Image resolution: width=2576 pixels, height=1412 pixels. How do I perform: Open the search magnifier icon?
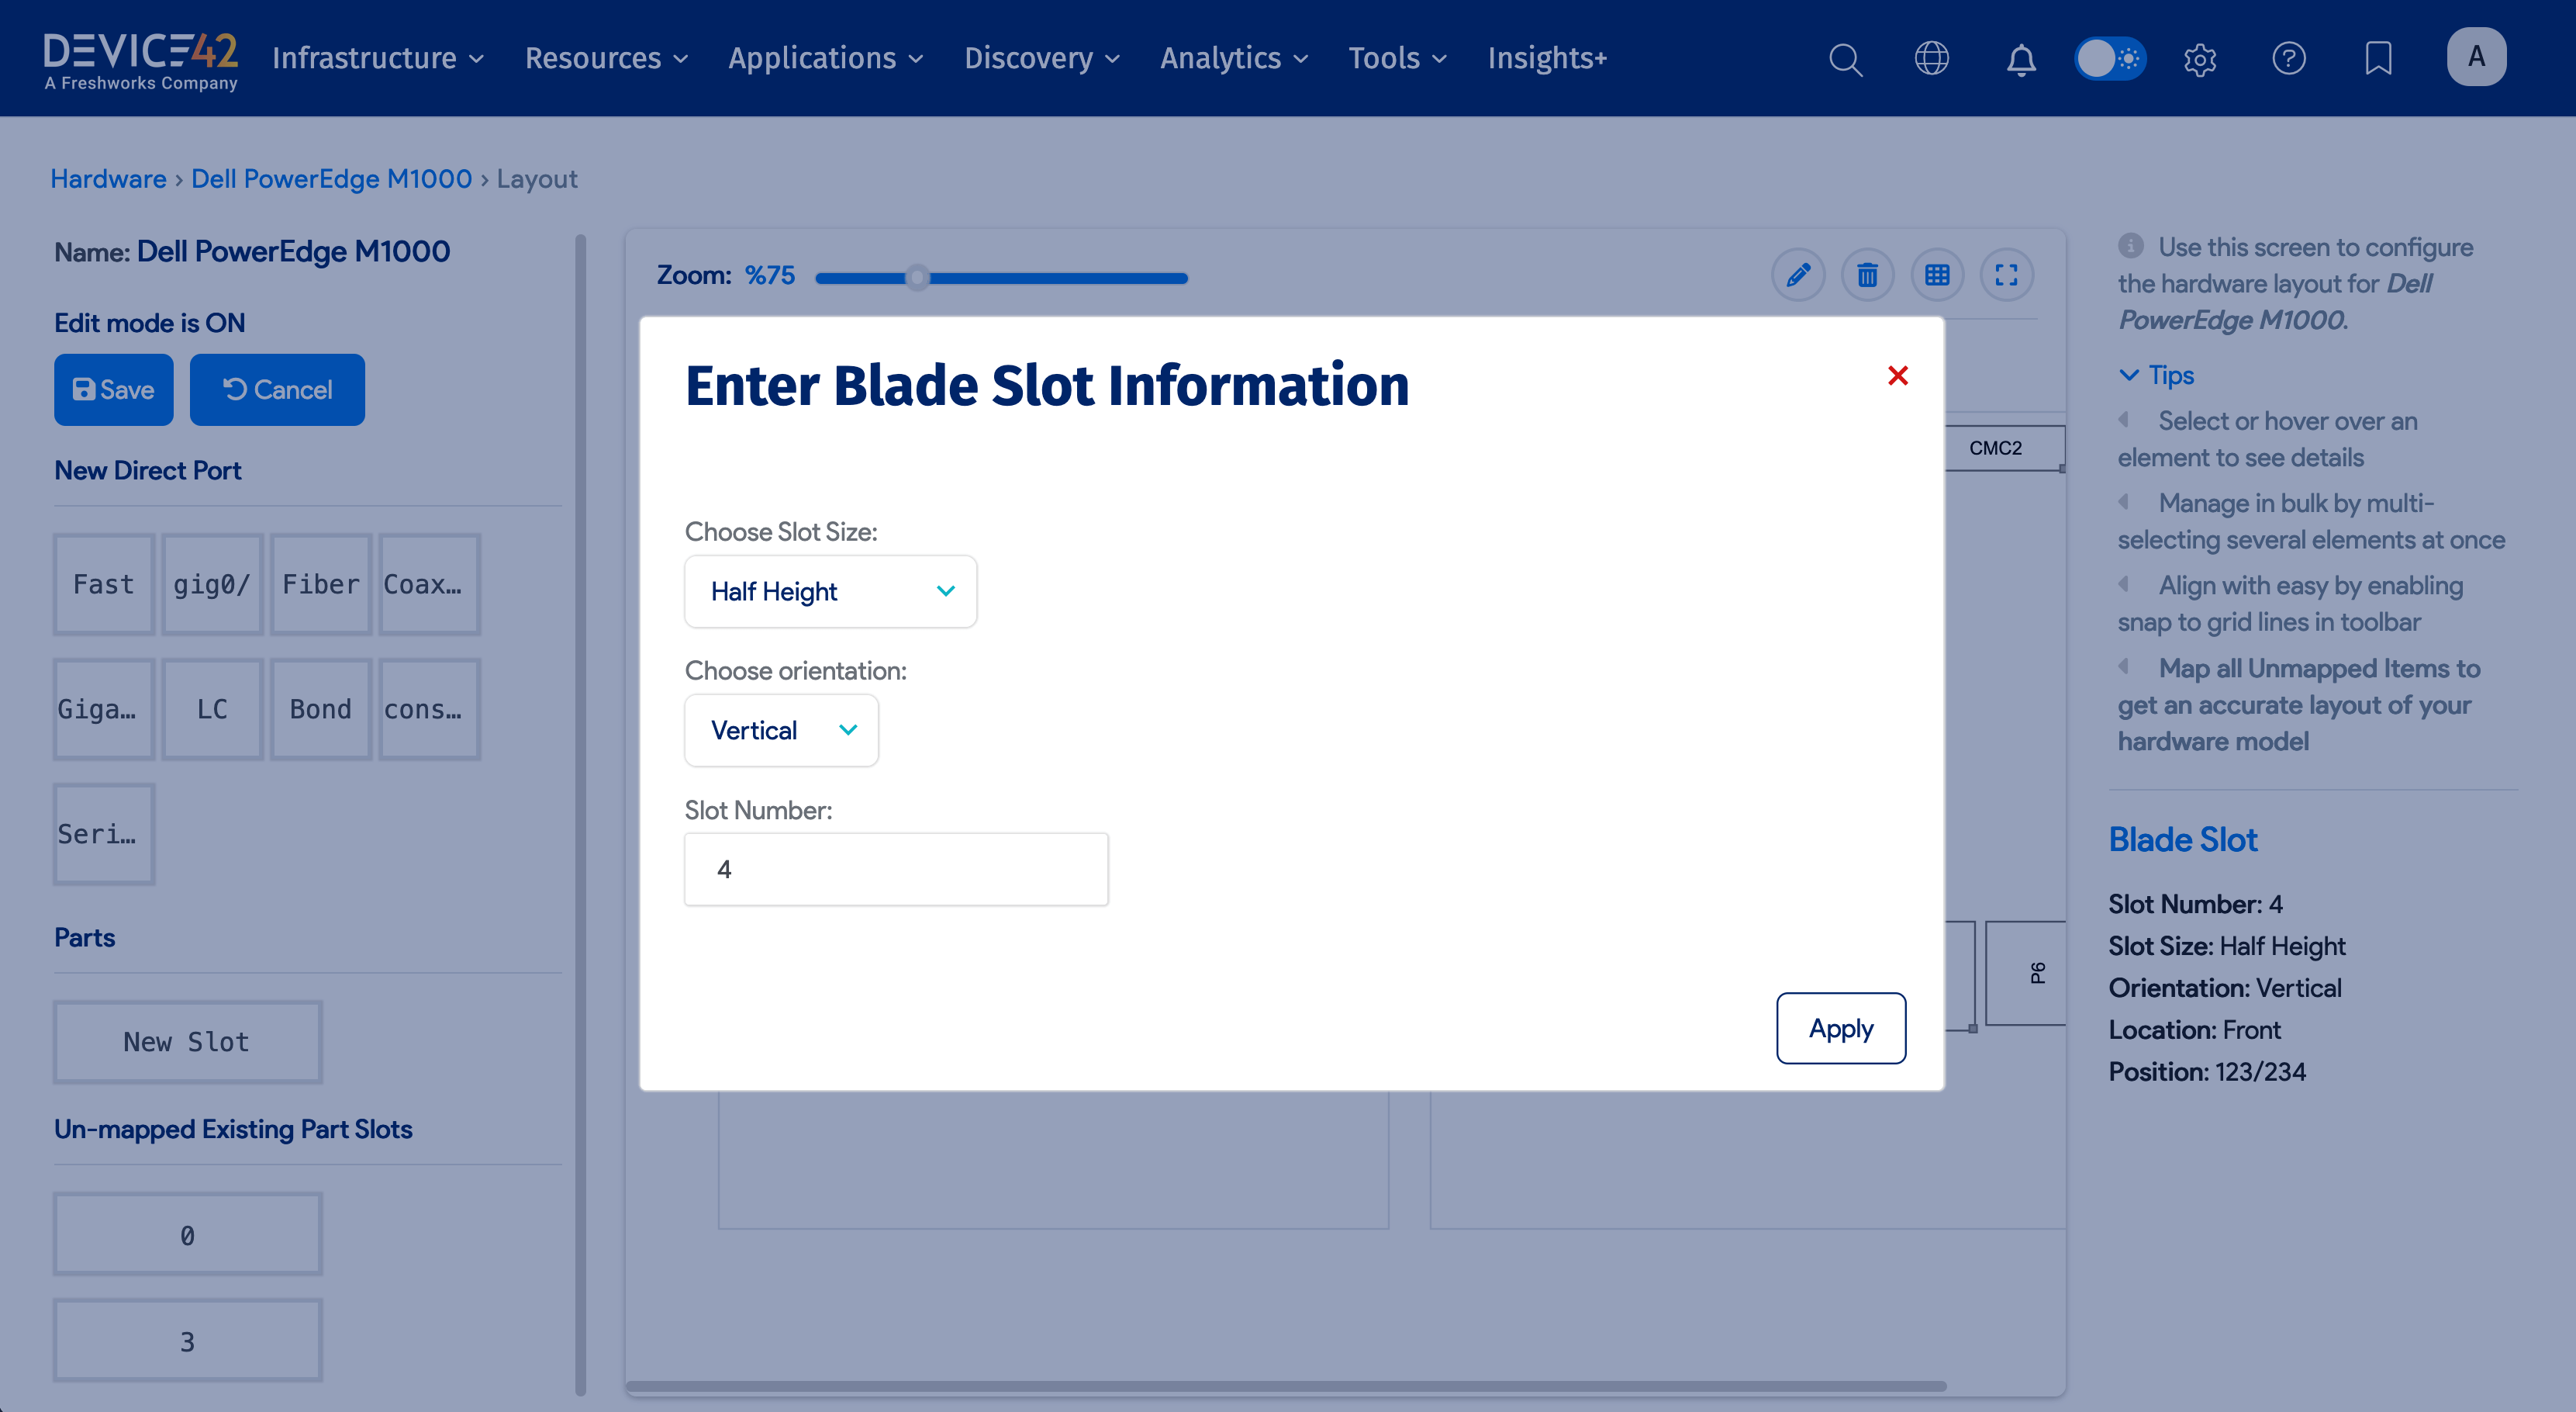pos(1845,58)
